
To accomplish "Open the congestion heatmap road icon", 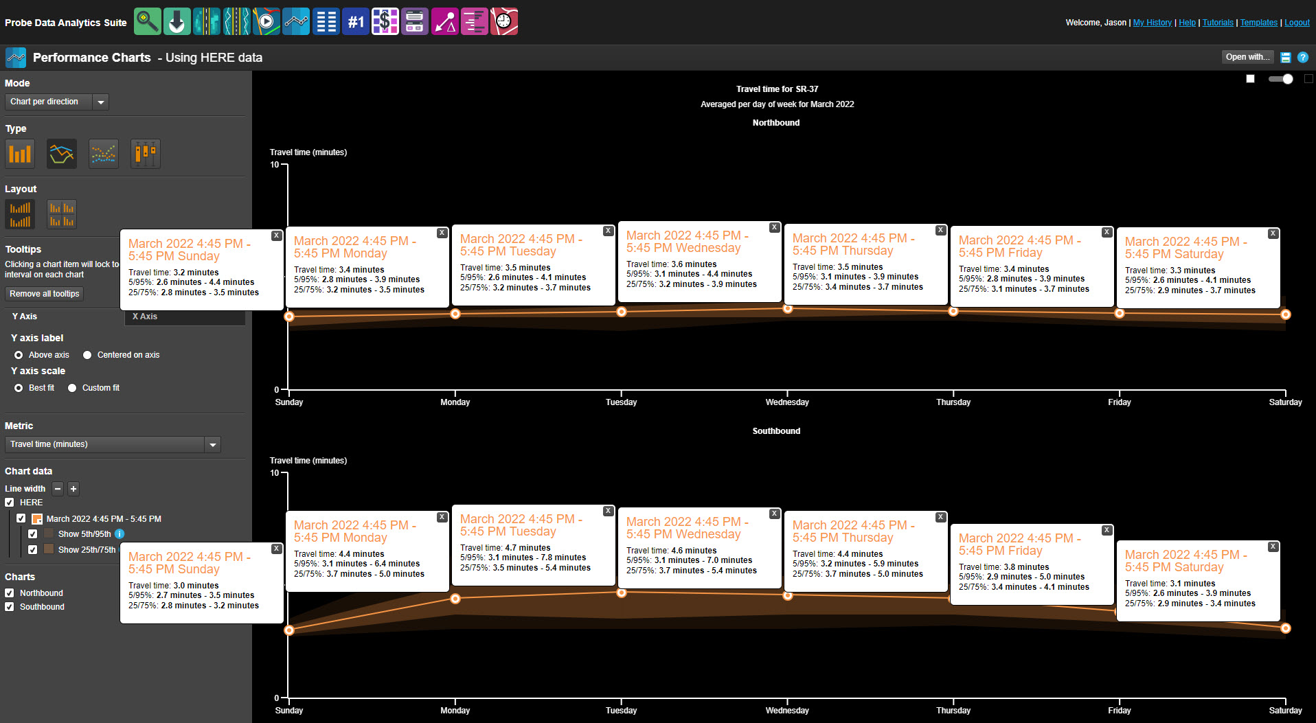I will pyautogui.click(x=207, y=22).
